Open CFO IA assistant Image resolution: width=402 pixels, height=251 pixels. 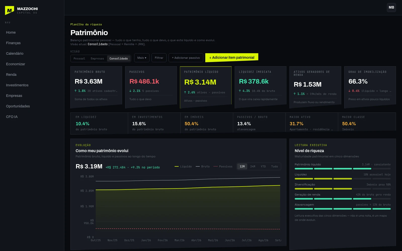(12, 117)
